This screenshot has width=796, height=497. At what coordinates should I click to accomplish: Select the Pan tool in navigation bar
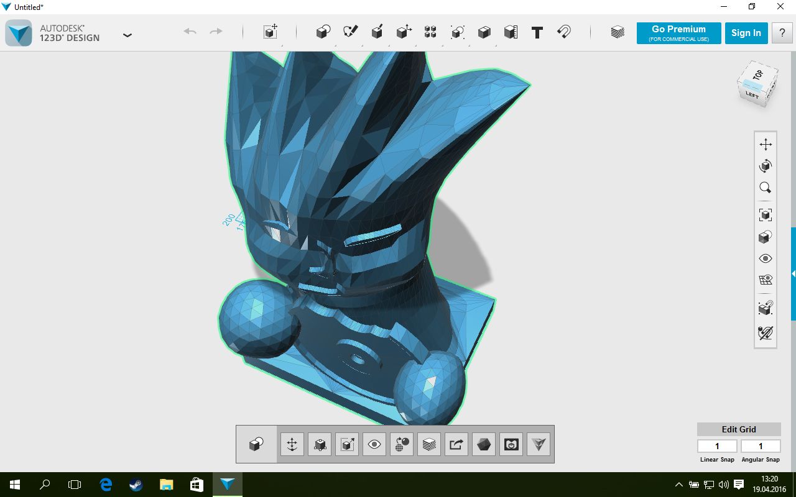pos(766,145)
